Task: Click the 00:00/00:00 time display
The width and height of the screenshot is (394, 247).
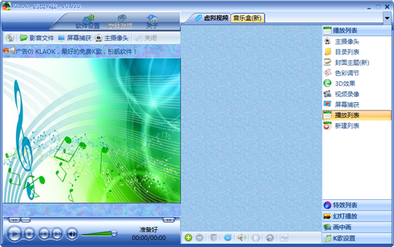Action: (149, 238)
